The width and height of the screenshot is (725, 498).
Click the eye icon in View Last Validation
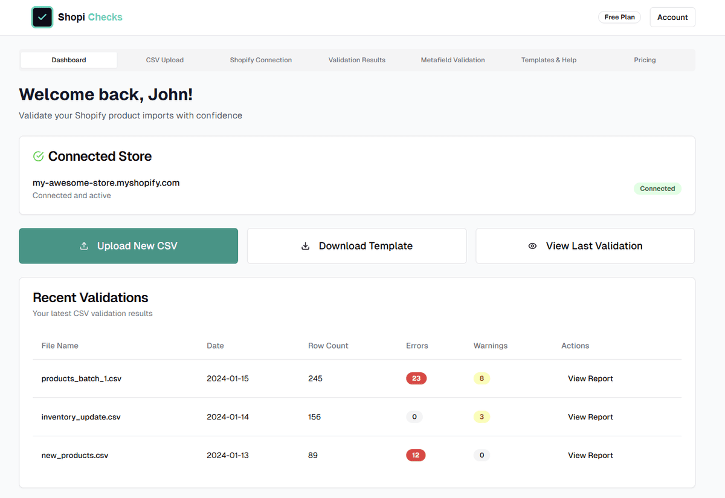click(x=532, y=245)
